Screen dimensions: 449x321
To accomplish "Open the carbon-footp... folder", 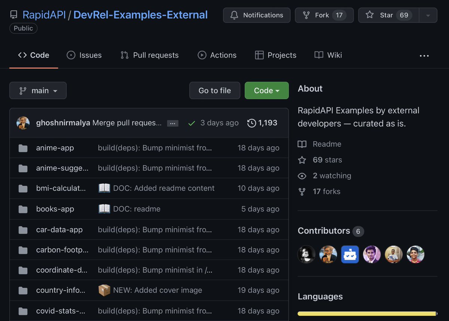I will pyautogui.click(x=62, y=250).
